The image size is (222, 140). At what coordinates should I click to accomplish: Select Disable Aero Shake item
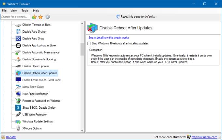click(x=34, y=32)
